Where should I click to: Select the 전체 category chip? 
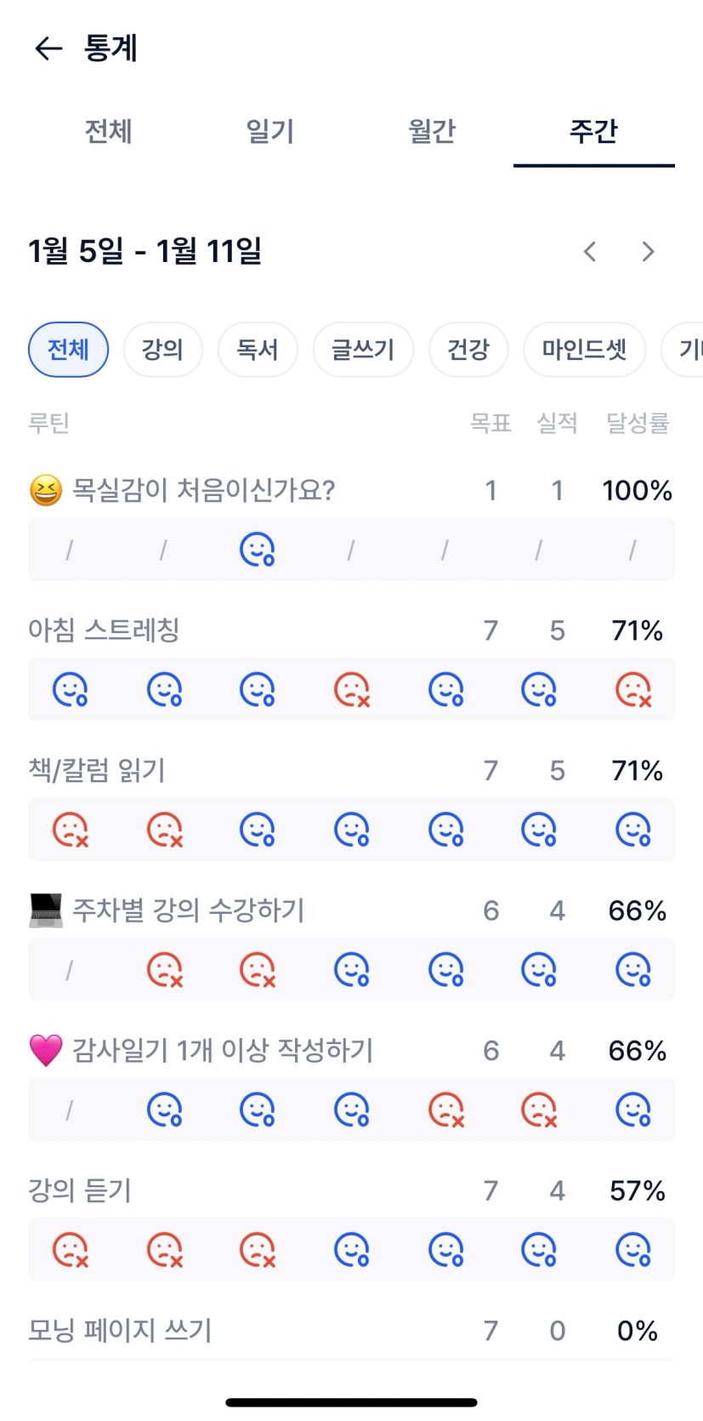tap(68, 349)
